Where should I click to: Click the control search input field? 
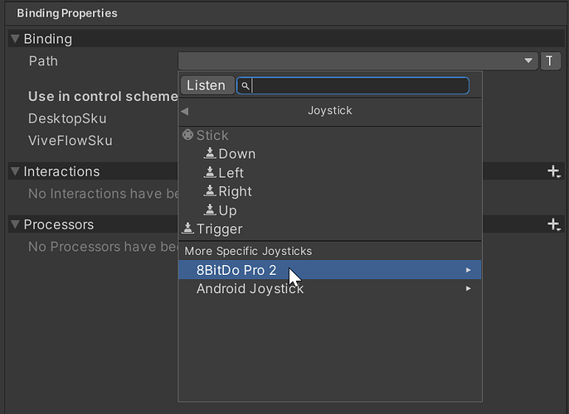(x=358, y=85)
